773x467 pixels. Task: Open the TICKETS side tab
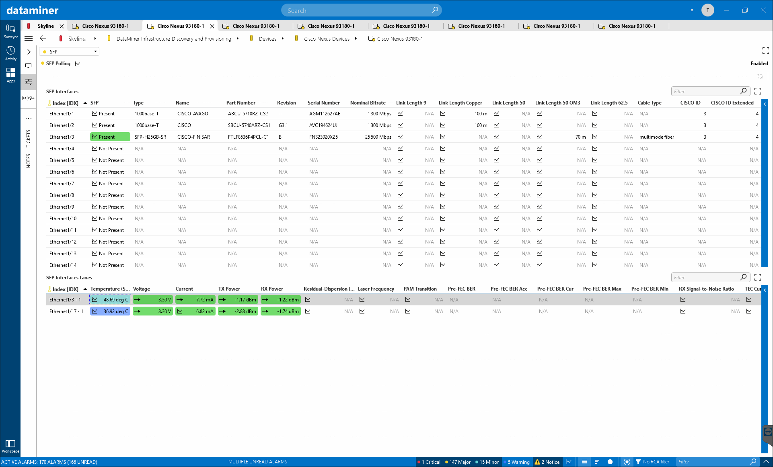click(29, 138)
